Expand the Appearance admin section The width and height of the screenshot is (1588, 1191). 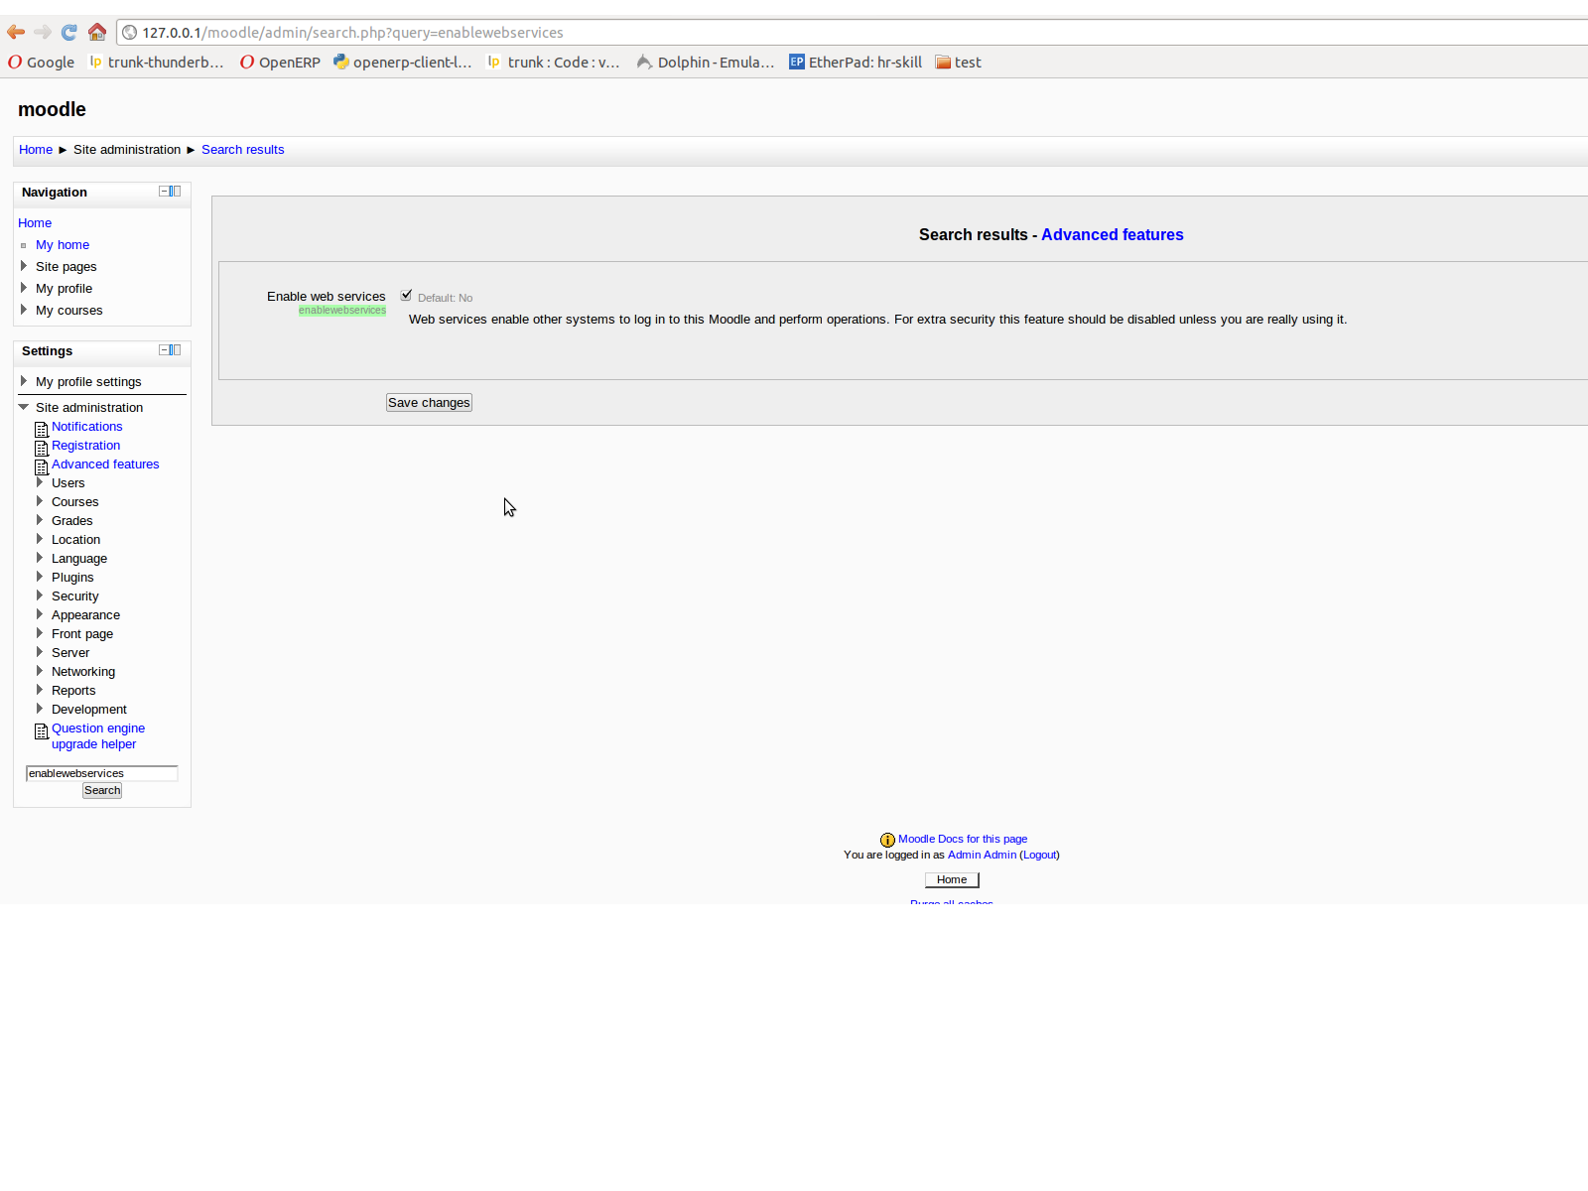[x=40, y=614]
